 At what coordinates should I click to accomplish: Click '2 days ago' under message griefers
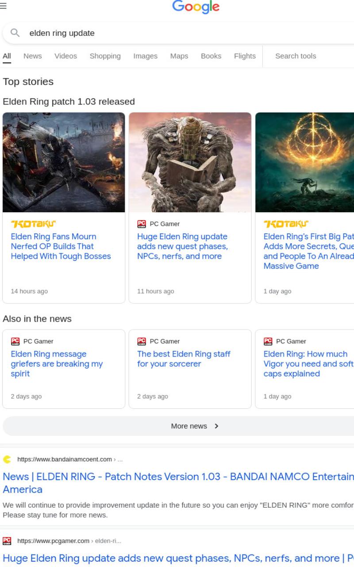pos(26,396)
